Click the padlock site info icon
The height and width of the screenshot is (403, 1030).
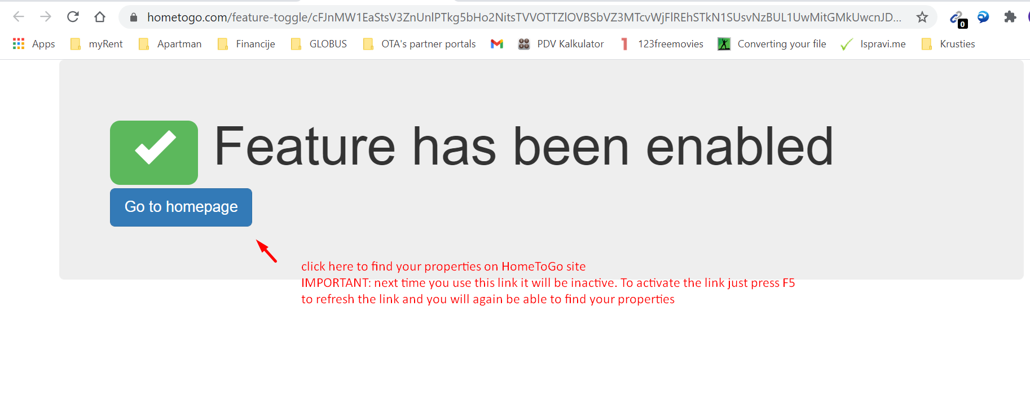coord(134,17)
